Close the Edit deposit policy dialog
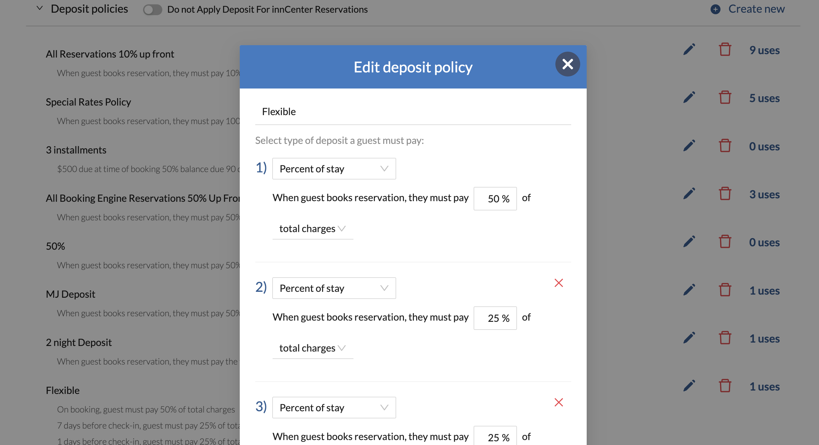This screenshot has width=819, height=445. point(567,64)
